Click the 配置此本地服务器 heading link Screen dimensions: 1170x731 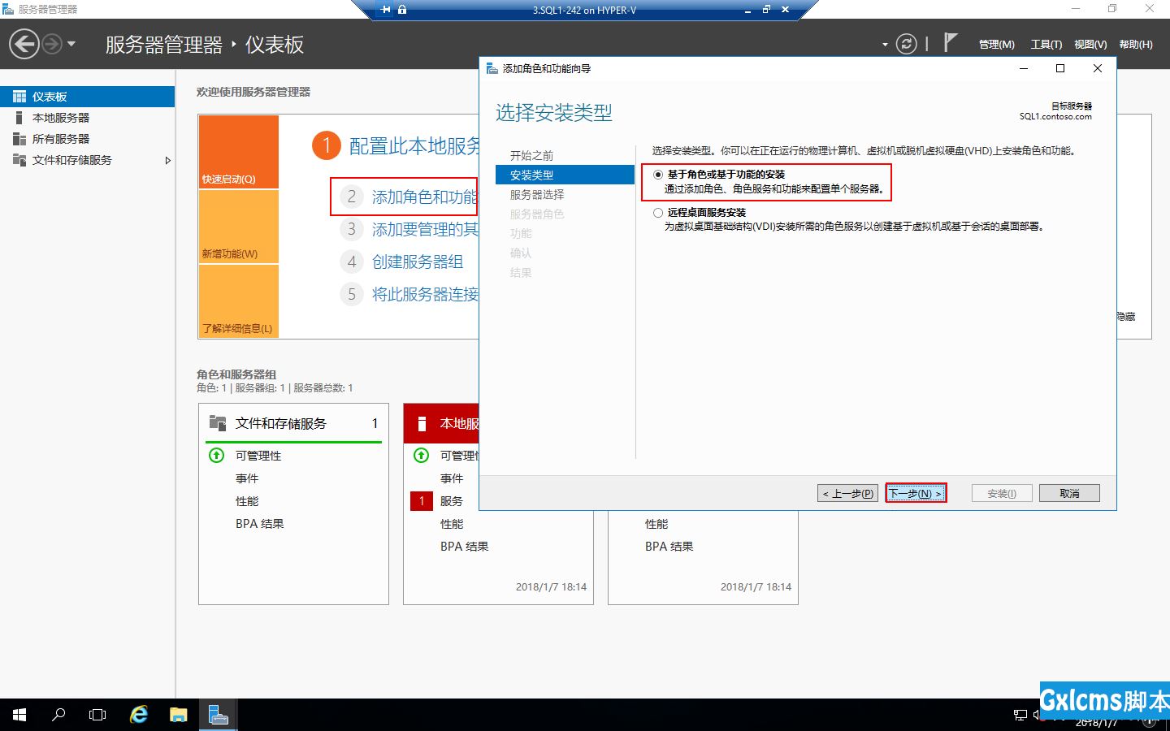[x=414, y=145]
